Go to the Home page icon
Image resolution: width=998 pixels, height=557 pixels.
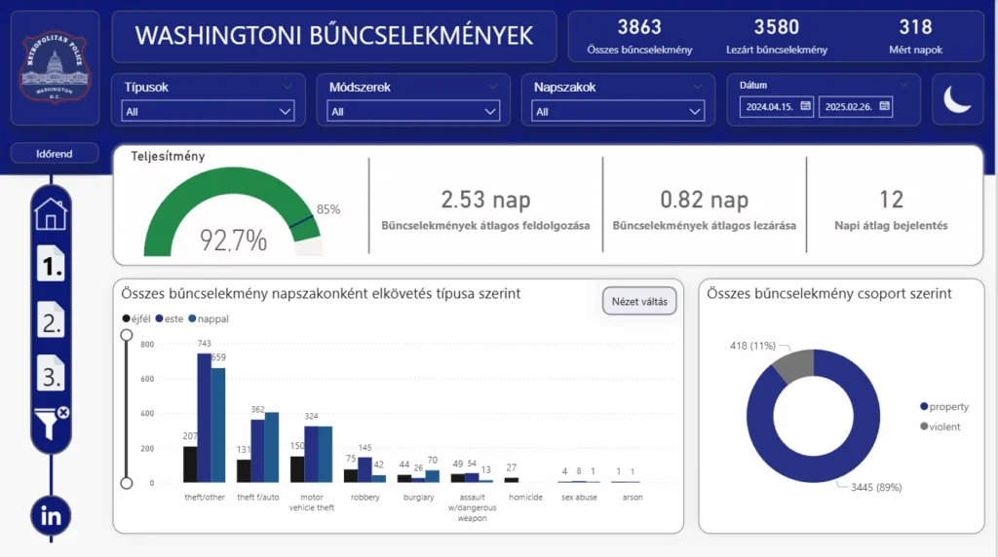51,212
